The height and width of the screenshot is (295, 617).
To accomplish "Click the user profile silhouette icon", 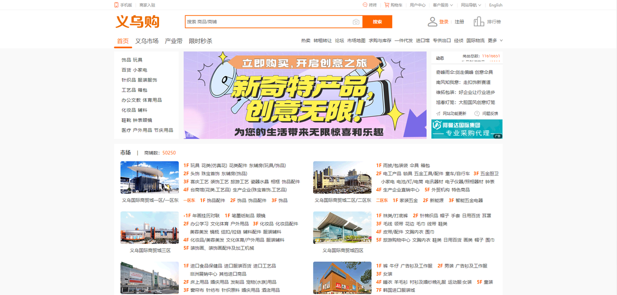I will (x=432, y=22).
